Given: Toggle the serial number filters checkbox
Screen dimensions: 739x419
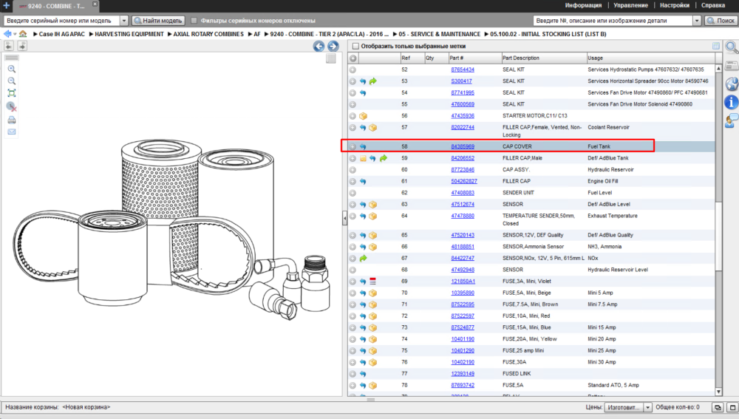Looking at the screenshot, I should (x=194, y=21).
